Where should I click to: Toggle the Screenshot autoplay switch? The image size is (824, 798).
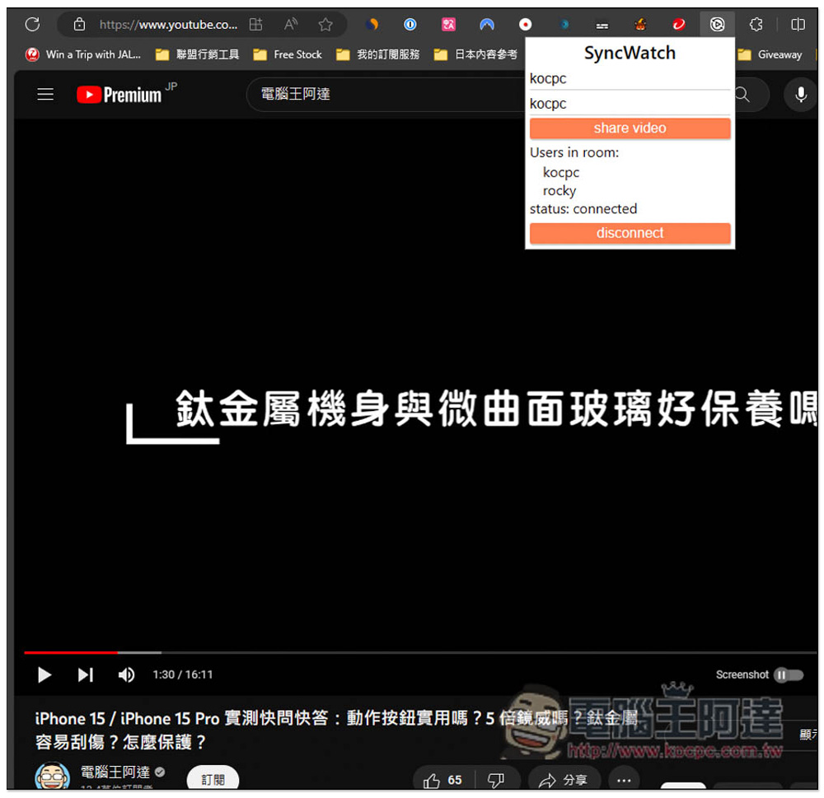pyautogui.click(x=788, y=675)
